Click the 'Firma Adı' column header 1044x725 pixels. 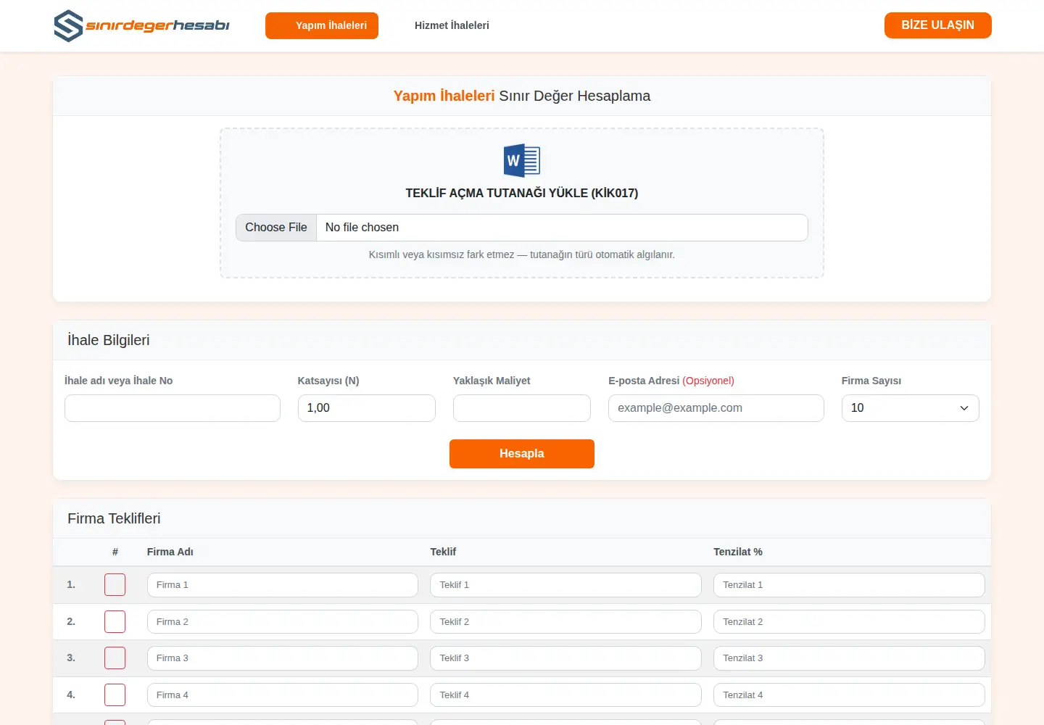tap(170, 552)
